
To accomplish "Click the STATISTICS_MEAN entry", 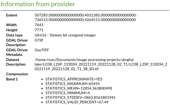I will tap(79, 88).
